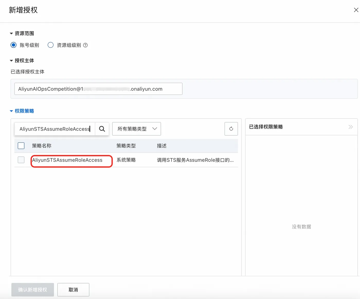Viewport: 360px width, 299px height.
Task: Select the 资源组级别 radio button
Action: (x=51, y=45)
